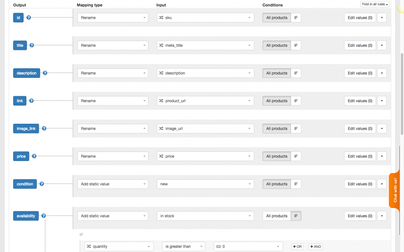Click the shuffle icon in the product_url input
The height and width of the screenshot is (252, 404).
162,101
